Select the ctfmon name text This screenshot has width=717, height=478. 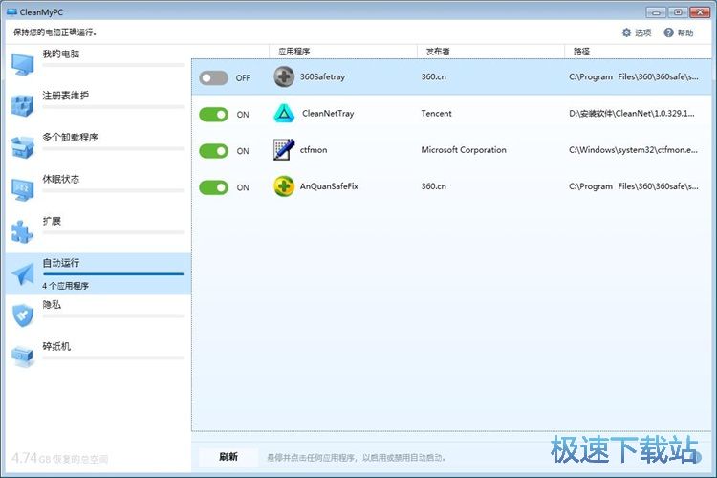(314, 150)
